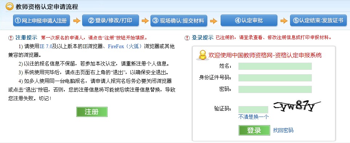
Task: Click the arrow between steps ④ and ⑤
Action: pos(284,21)
